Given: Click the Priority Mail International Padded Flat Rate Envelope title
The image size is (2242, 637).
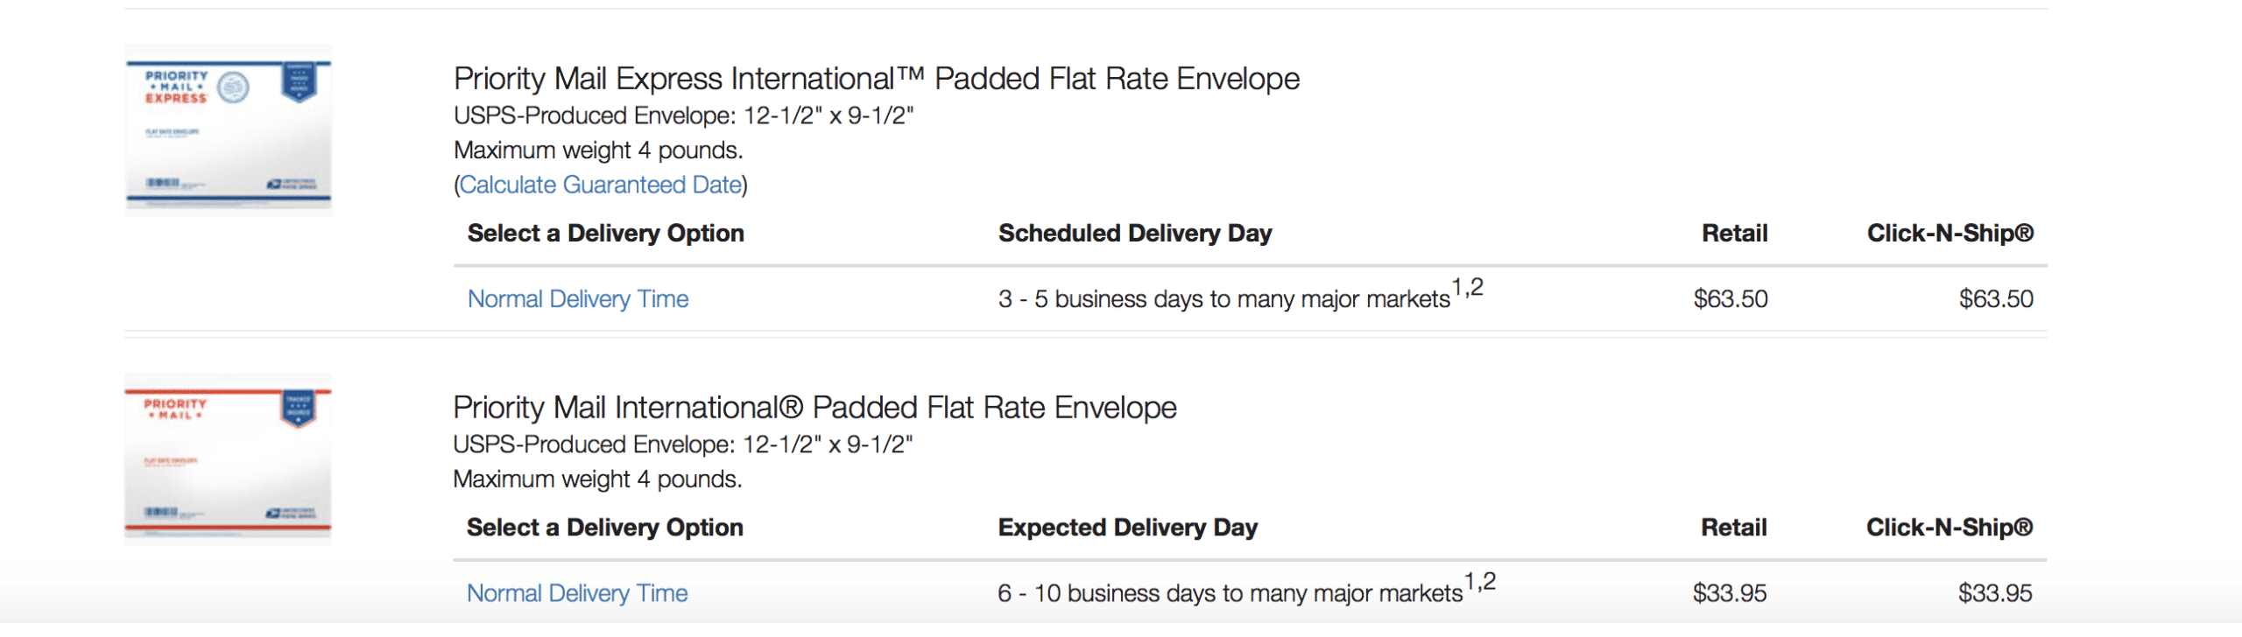Looking at the screenshot, I should pos(814,408).
